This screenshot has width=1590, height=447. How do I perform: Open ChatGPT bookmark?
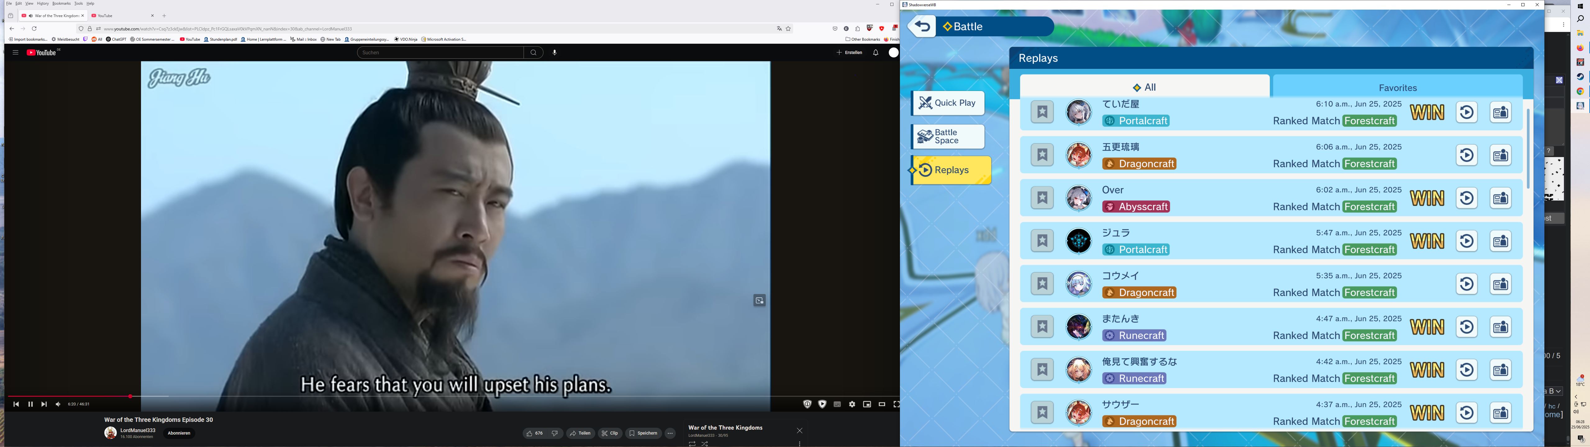(116, 39)
